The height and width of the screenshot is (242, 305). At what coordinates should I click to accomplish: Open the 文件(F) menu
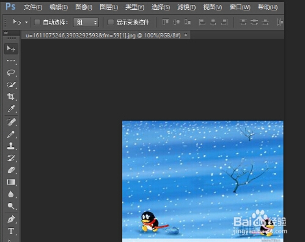(33, 7)
